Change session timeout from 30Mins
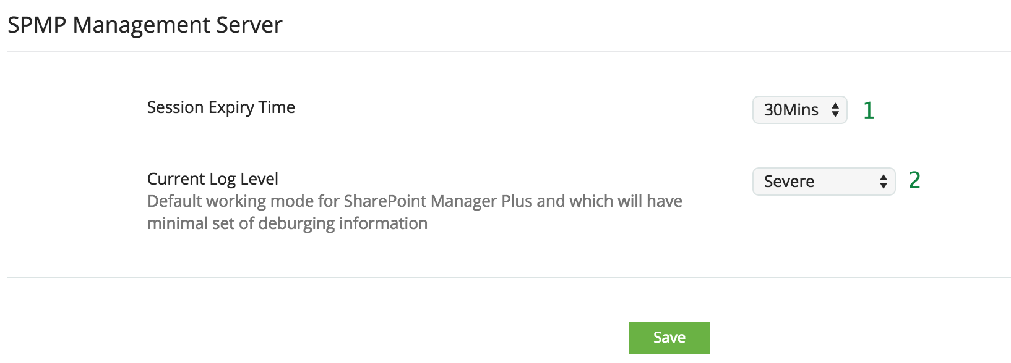Image resolution: width=1011 pixels, height=363 pixels. coord(799,110)
